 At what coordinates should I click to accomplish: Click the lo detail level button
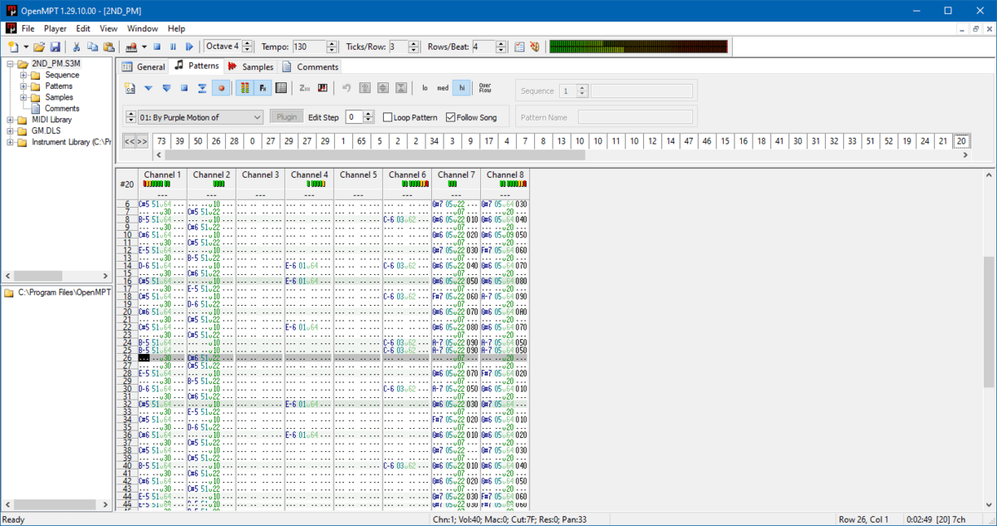(x=425, y=87)
